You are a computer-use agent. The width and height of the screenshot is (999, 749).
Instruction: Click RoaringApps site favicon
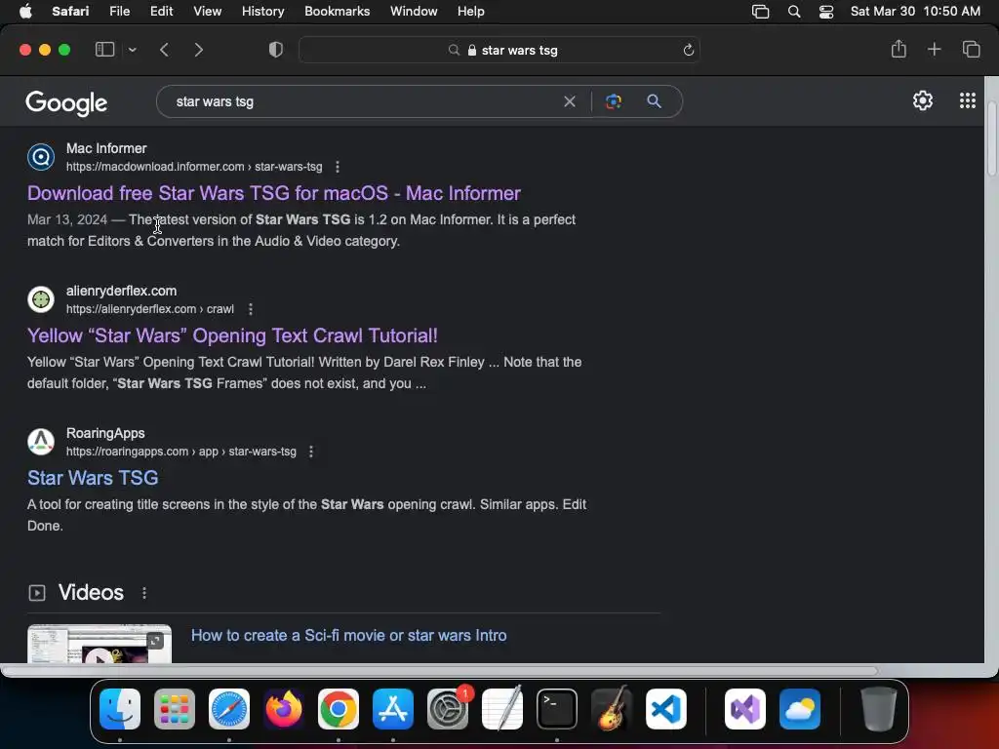(41, 442)
